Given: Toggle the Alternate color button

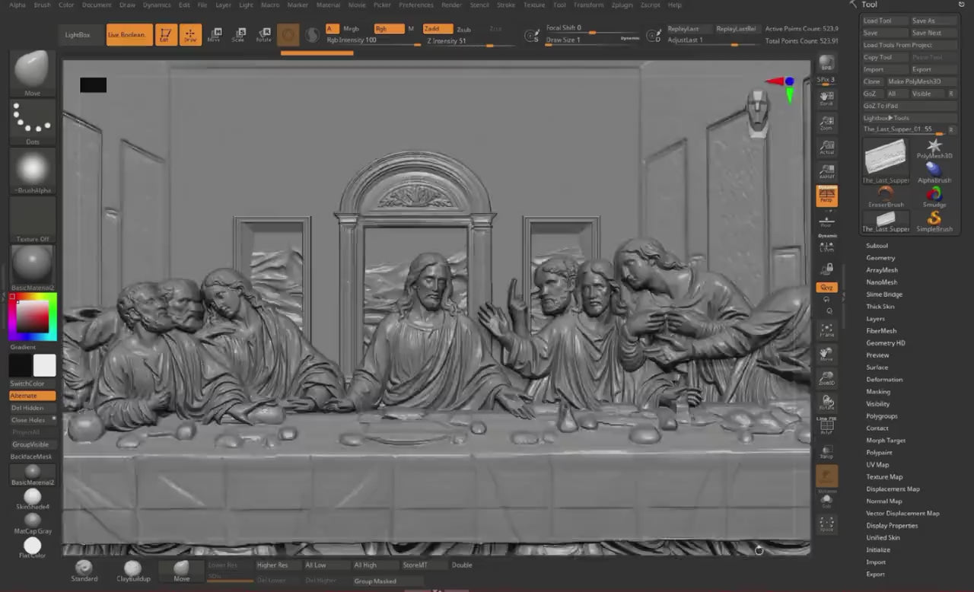Looking at the screenshot, I should pyautogui.click(x=32, y=396).
